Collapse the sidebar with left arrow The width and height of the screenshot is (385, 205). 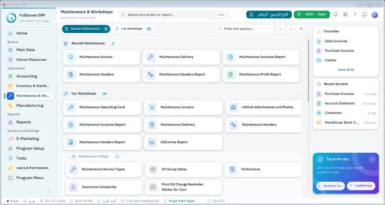(x=49, y=191)
